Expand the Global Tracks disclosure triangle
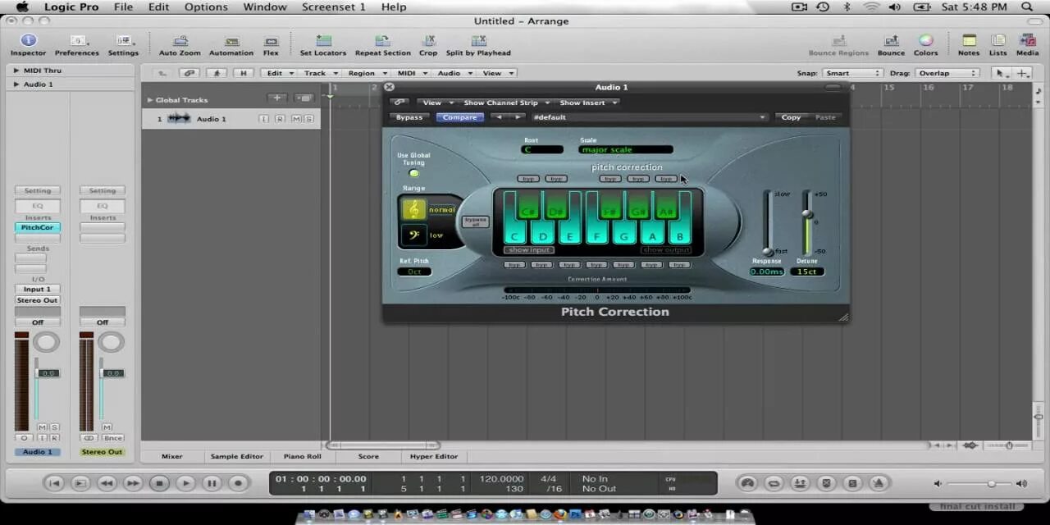 149,100
